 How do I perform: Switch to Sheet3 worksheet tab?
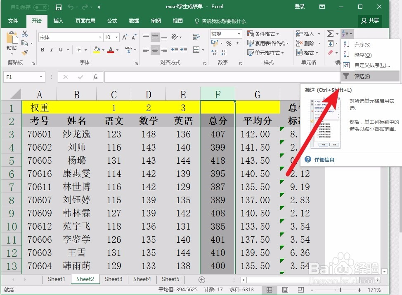pyautogui.click(x=114, y=279)
